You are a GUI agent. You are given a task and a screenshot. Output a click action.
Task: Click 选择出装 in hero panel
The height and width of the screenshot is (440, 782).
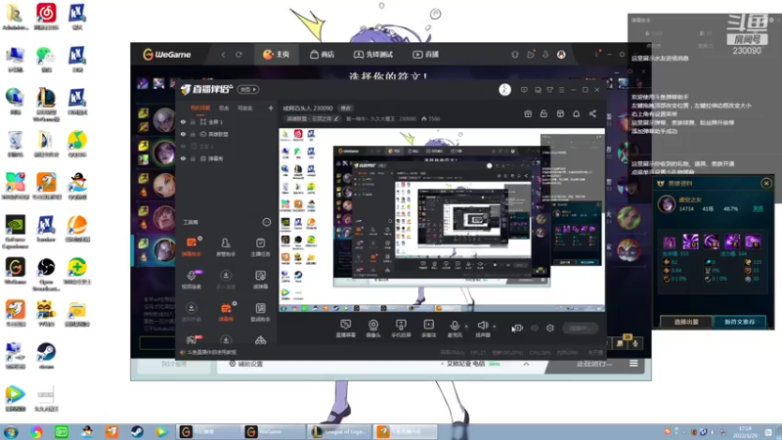686,322
